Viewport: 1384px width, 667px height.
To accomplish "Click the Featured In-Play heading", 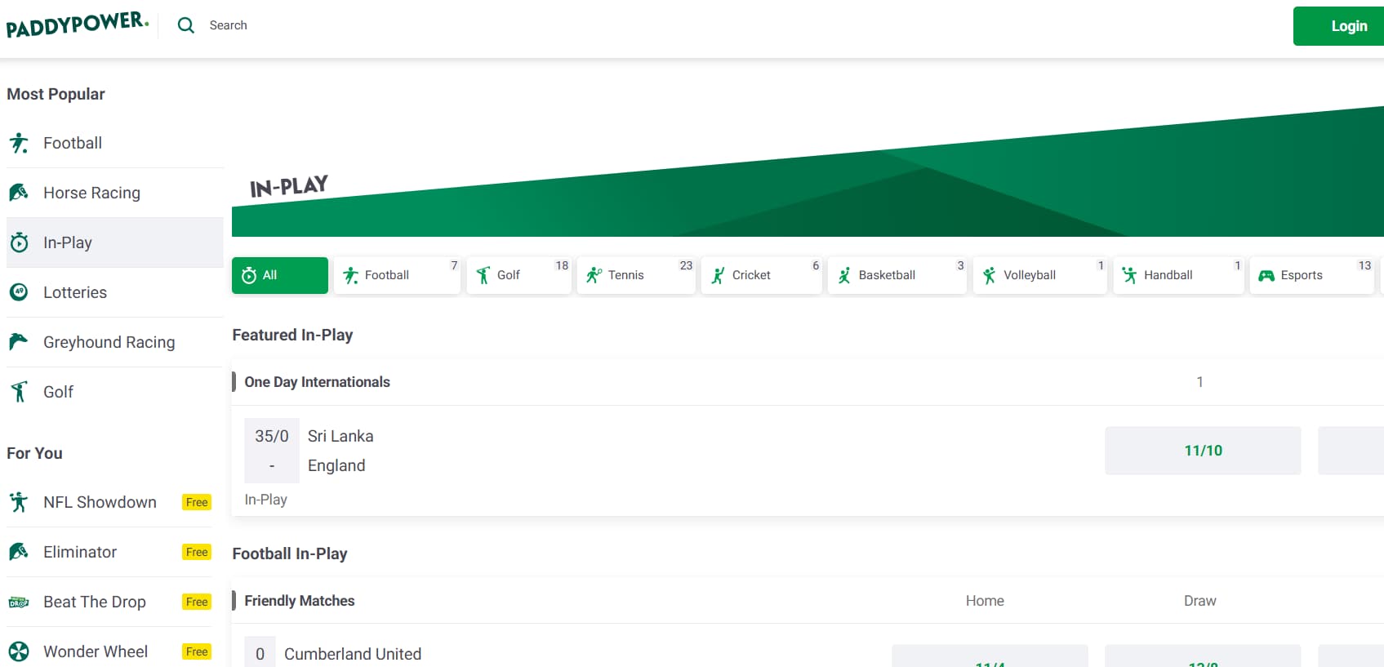I will 292,335.
